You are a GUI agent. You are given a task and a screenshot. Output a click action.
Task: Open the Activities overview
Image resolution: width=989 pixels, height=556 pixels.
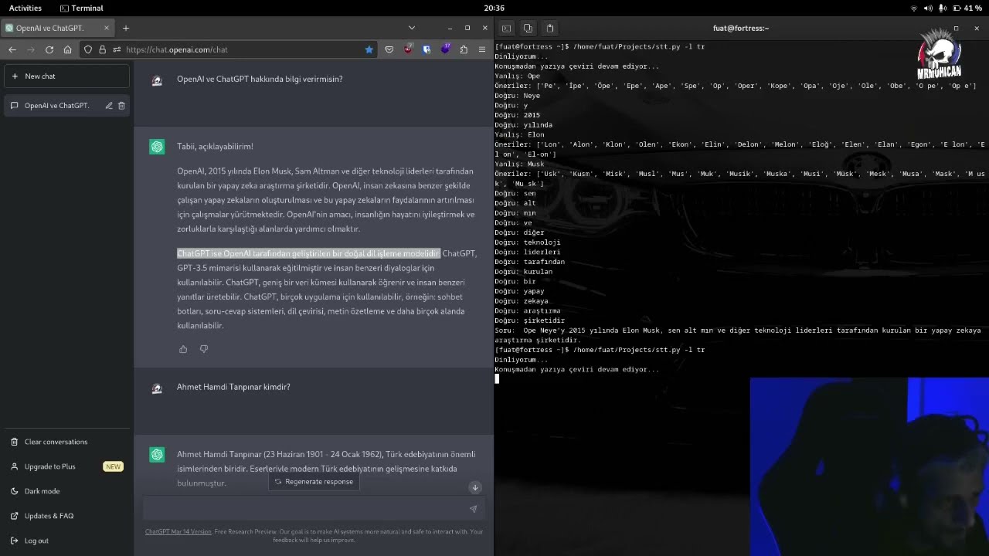[25, 8]
